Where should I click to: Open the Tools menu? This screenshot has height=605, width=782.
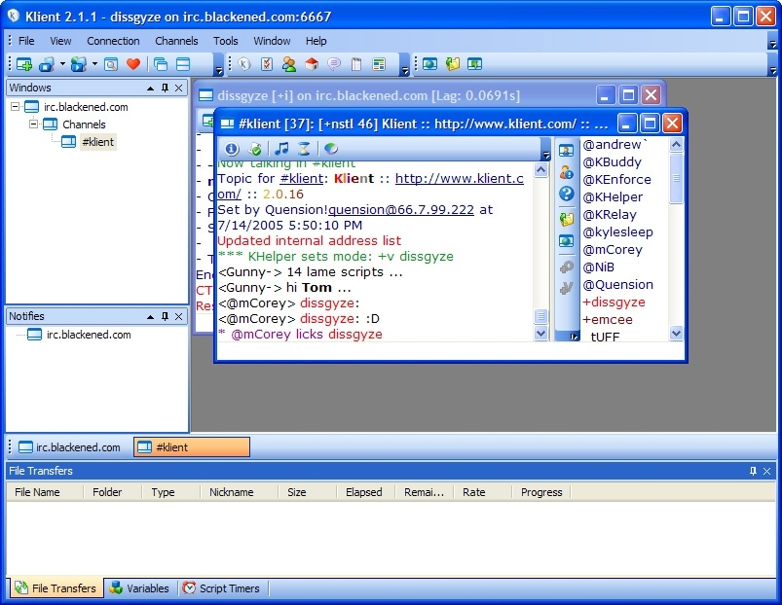click(225, 41)
